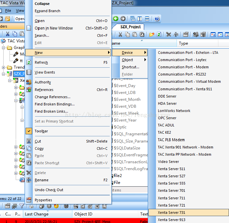The height and width of the screenshot is (223, 229).
Task: Click Copy icon in folders pane toolbar
Action: tap(15, 34)
